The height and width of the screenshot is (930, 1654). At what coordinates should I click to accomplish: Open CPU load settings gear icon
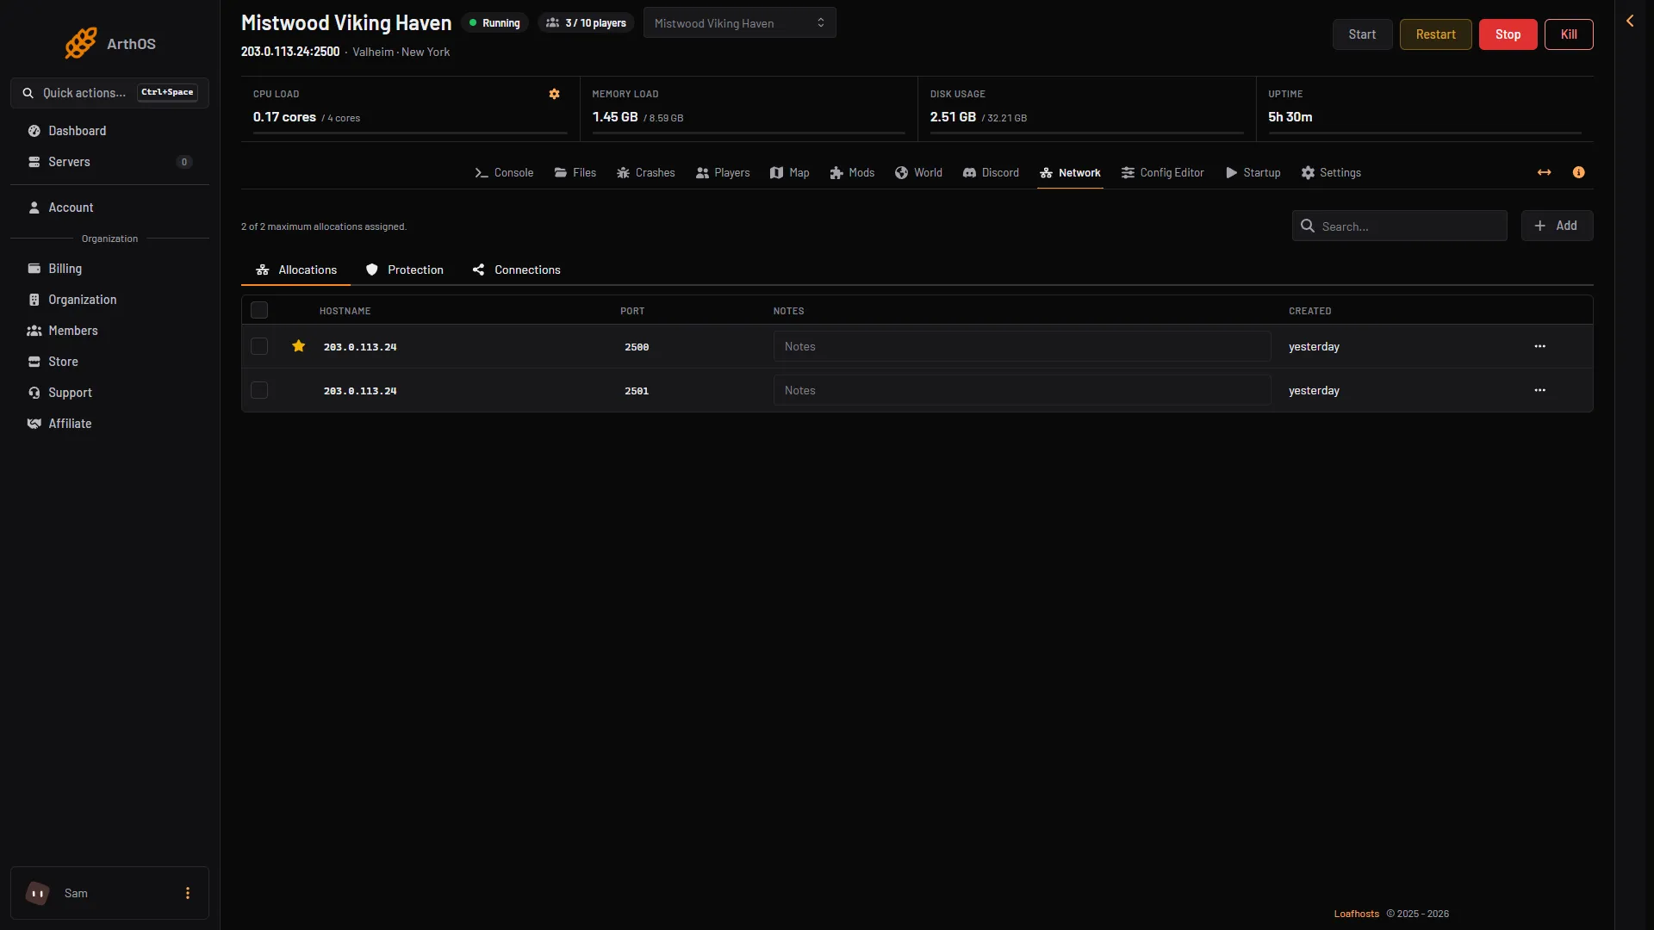coord(555,94)
